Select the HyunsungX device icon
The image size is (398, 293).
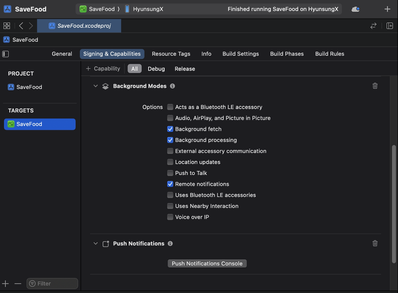[127, 9]
